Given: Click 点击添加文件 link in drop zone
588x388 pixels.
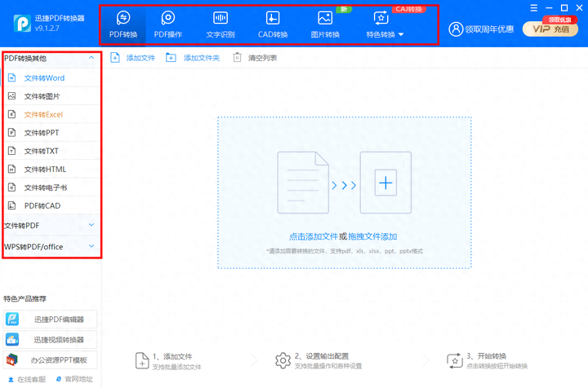Looking at the screenshot, I should point(314,236).
